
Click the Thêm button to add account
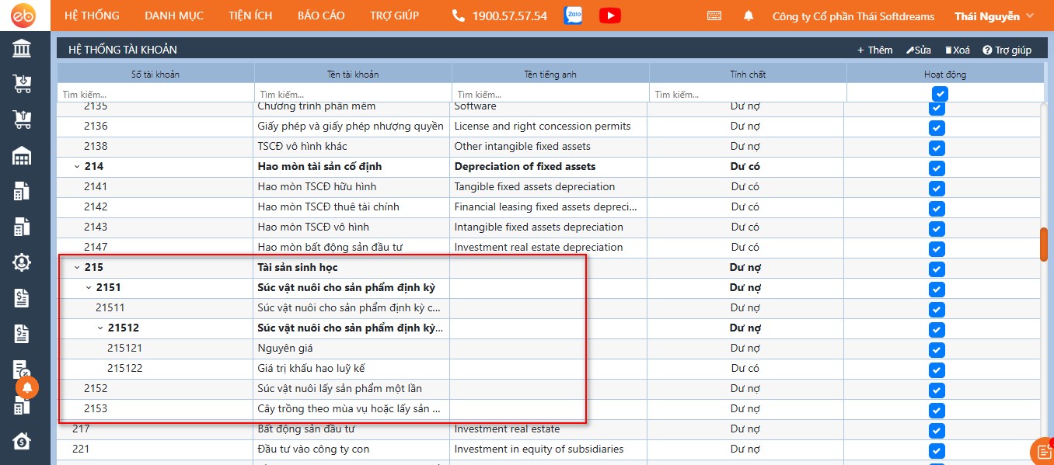click(875, 50)
